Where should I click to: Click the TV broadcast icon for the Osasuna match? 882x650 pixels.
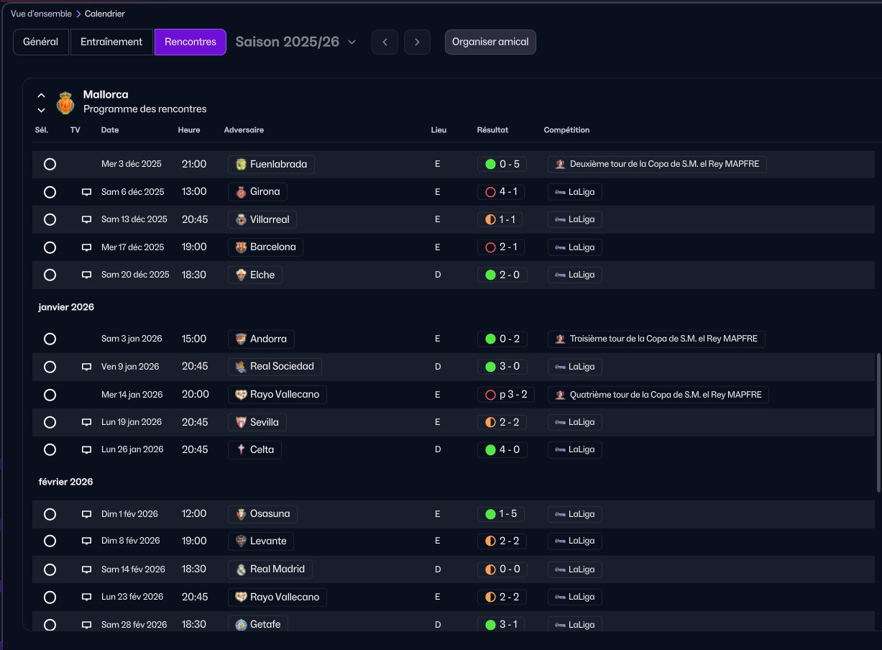pos(86,514)
